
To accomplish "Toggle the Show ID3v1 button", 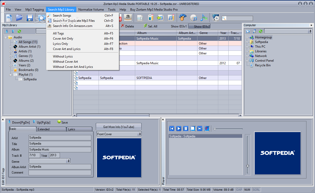I will (x=179, y=26).
